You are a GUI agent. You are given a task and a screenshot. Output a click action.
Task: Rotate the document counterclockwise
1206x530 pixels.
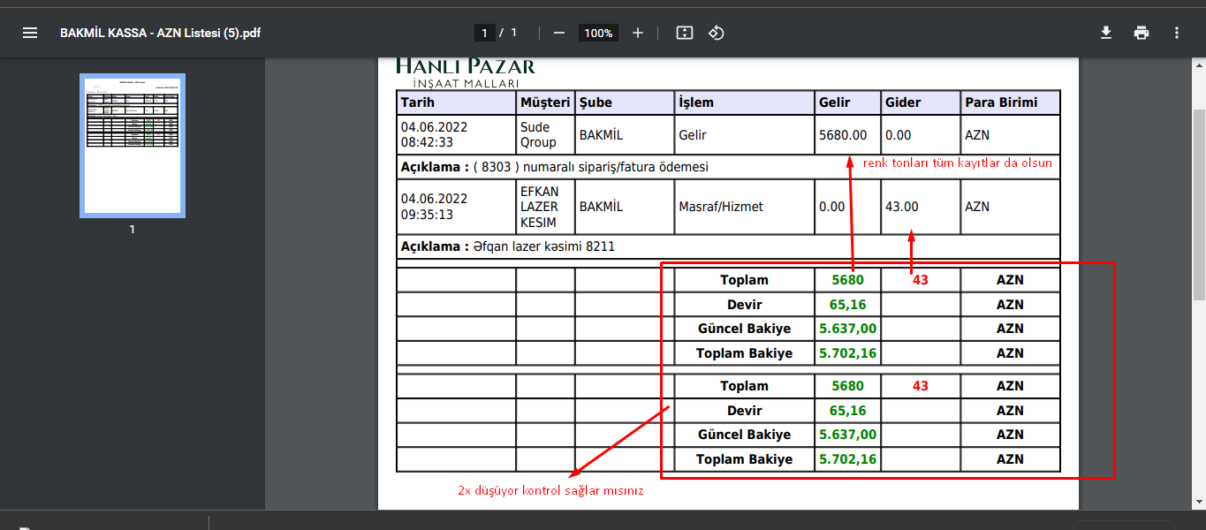coord(717,33)
